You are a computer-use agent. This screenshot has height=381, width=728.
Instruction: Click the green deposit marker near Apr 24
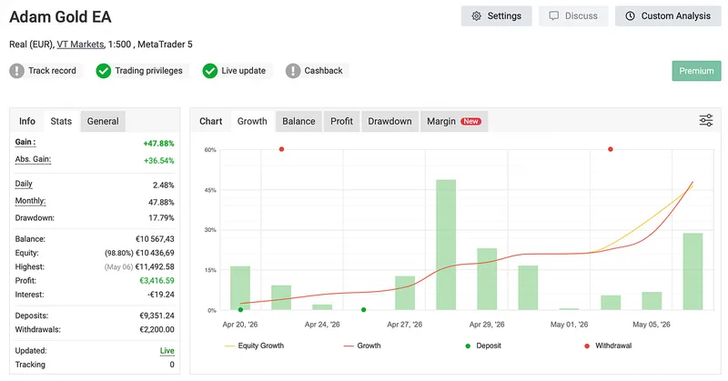pyautogui.click(x=363, y=309)
